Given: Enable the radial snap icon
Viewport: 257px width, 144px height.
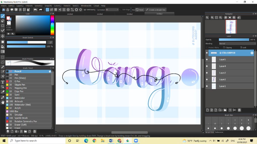Looking at the screenshot, I should (64, 10).
